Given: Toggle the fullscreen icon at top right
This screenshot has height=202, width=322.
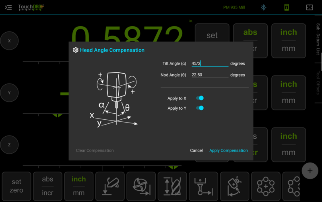Looking at the screenshot, I should pyautogui.click(x=310, y=7).
